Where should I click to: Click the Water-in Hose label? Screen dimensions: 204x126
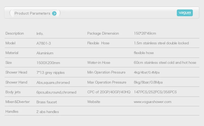tap(99, 63)
